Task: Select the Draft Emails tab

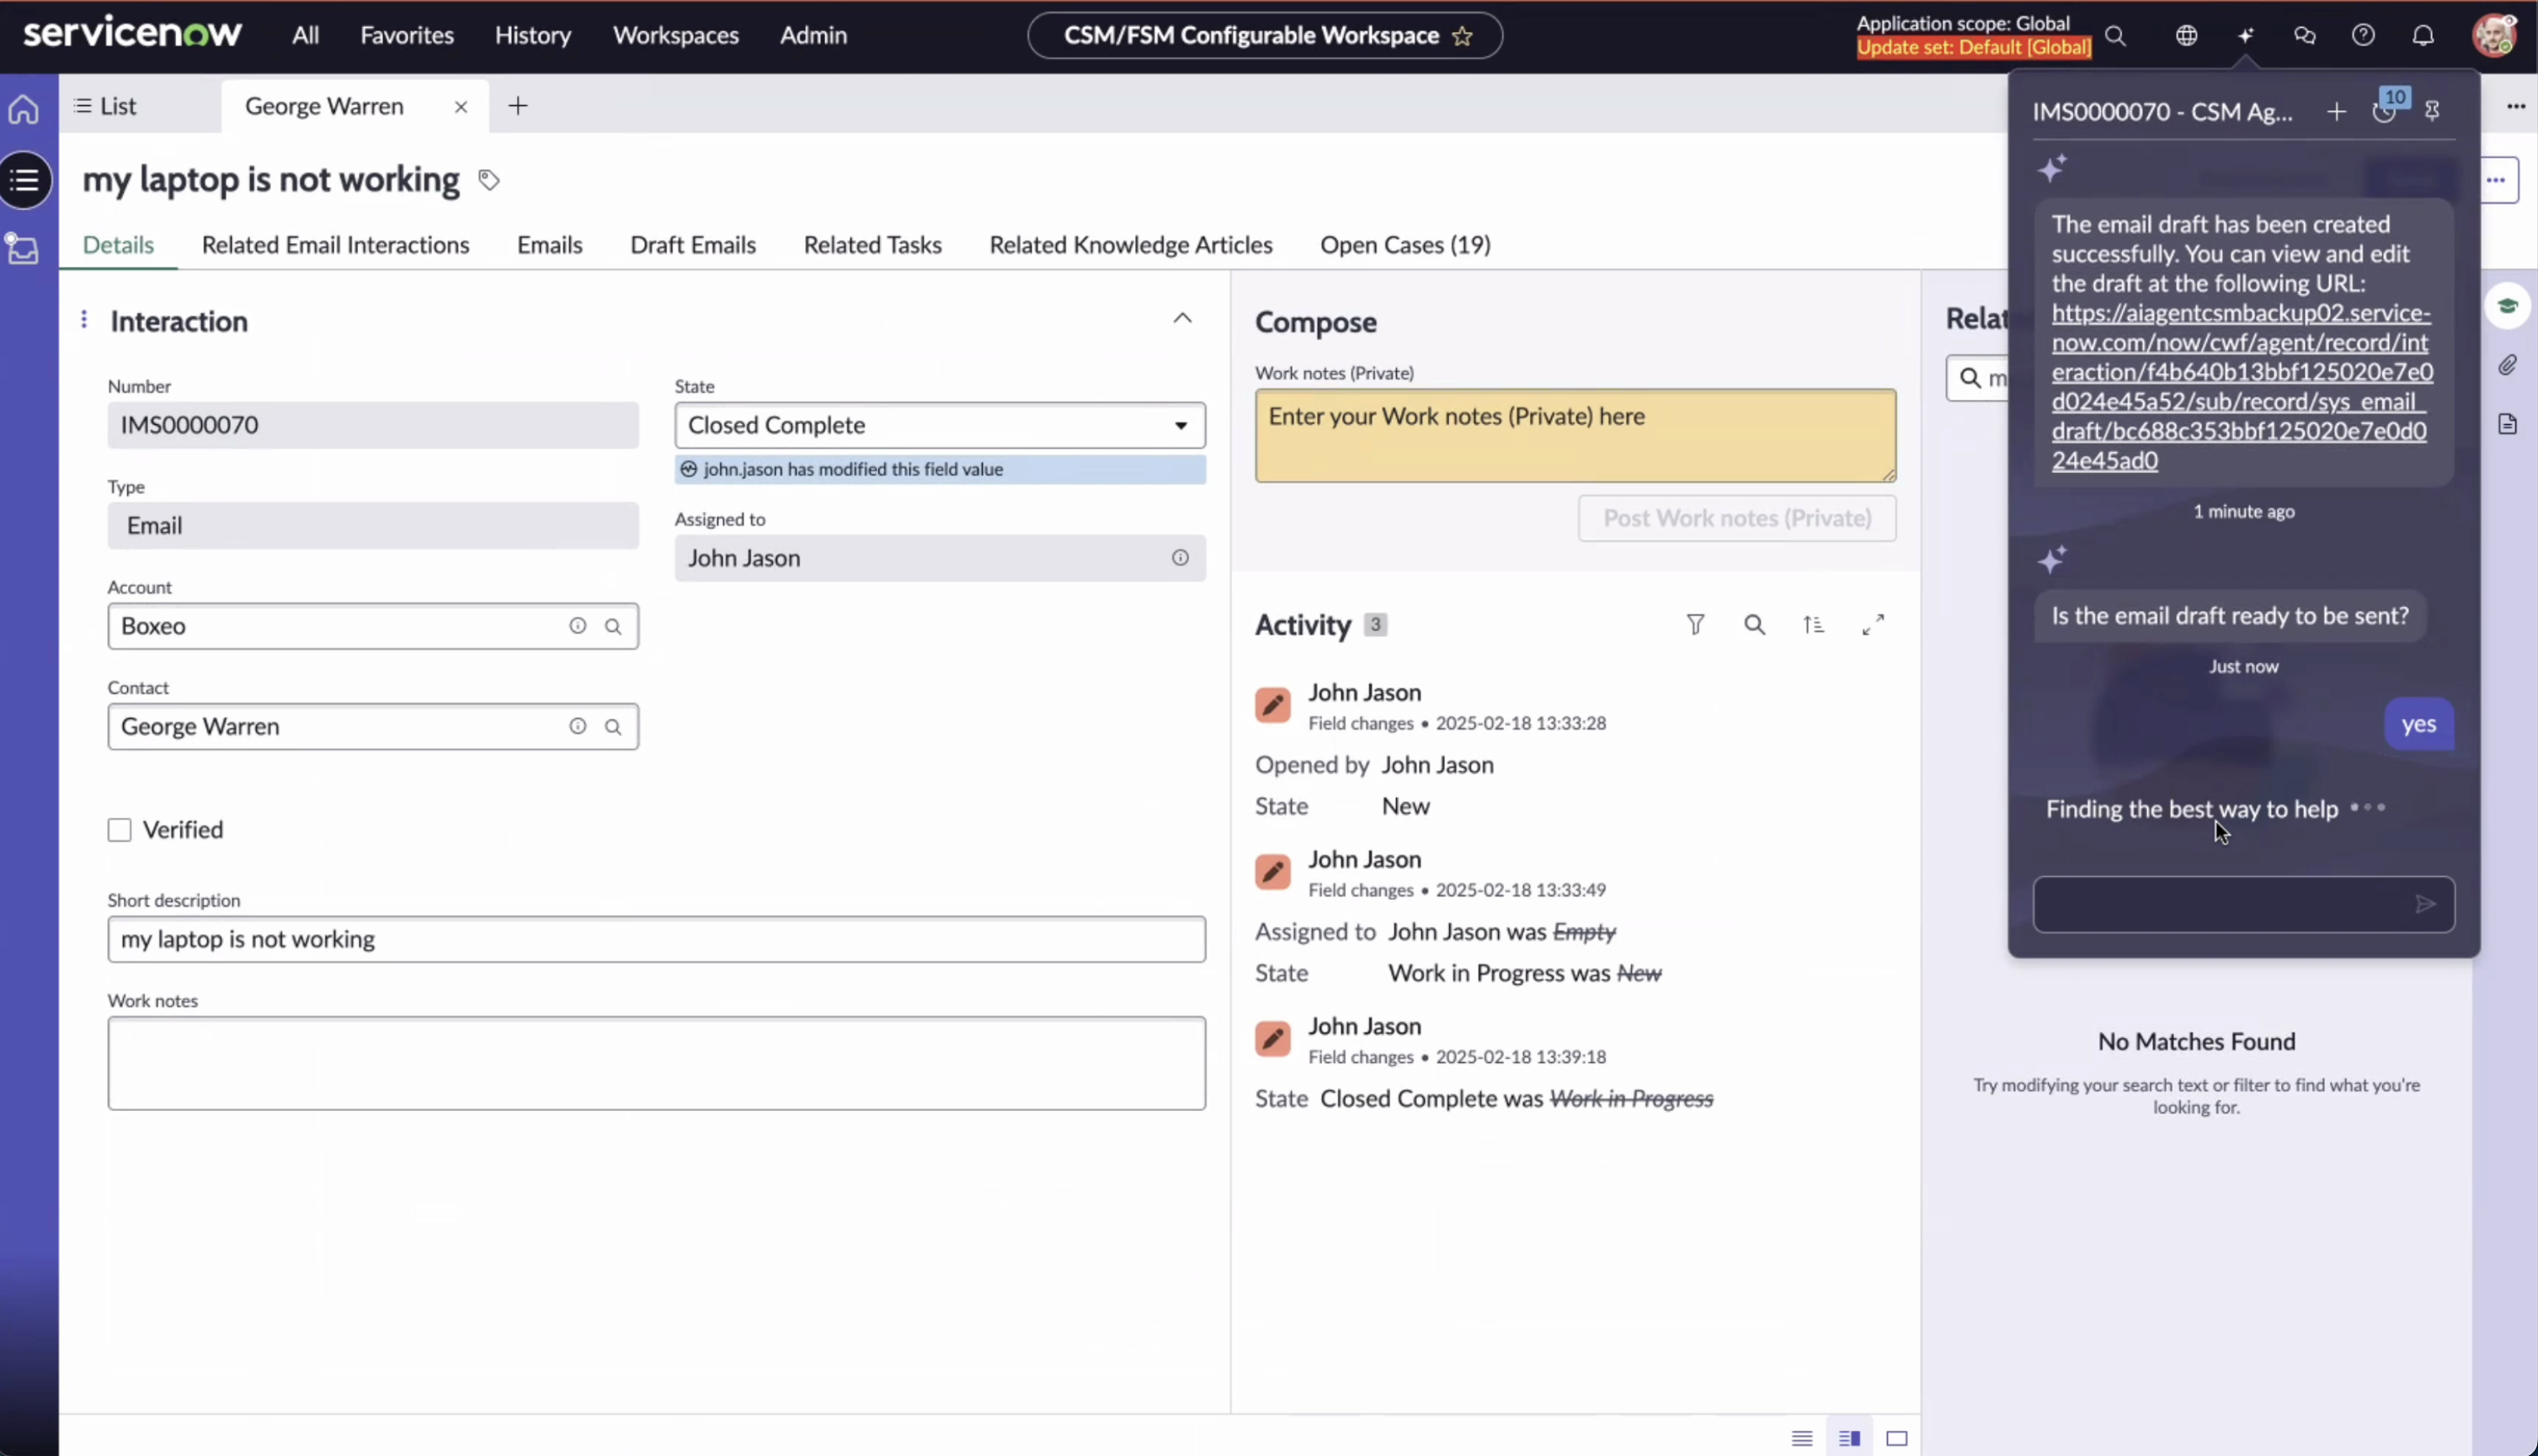Action: 693,245
